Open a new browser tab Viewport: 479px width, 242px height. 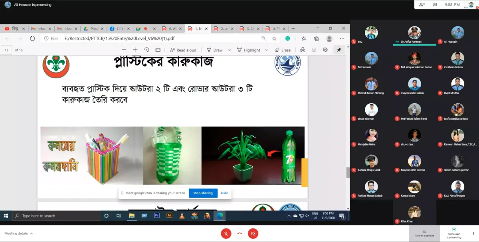pyautogui.click(x=293, y=29)
